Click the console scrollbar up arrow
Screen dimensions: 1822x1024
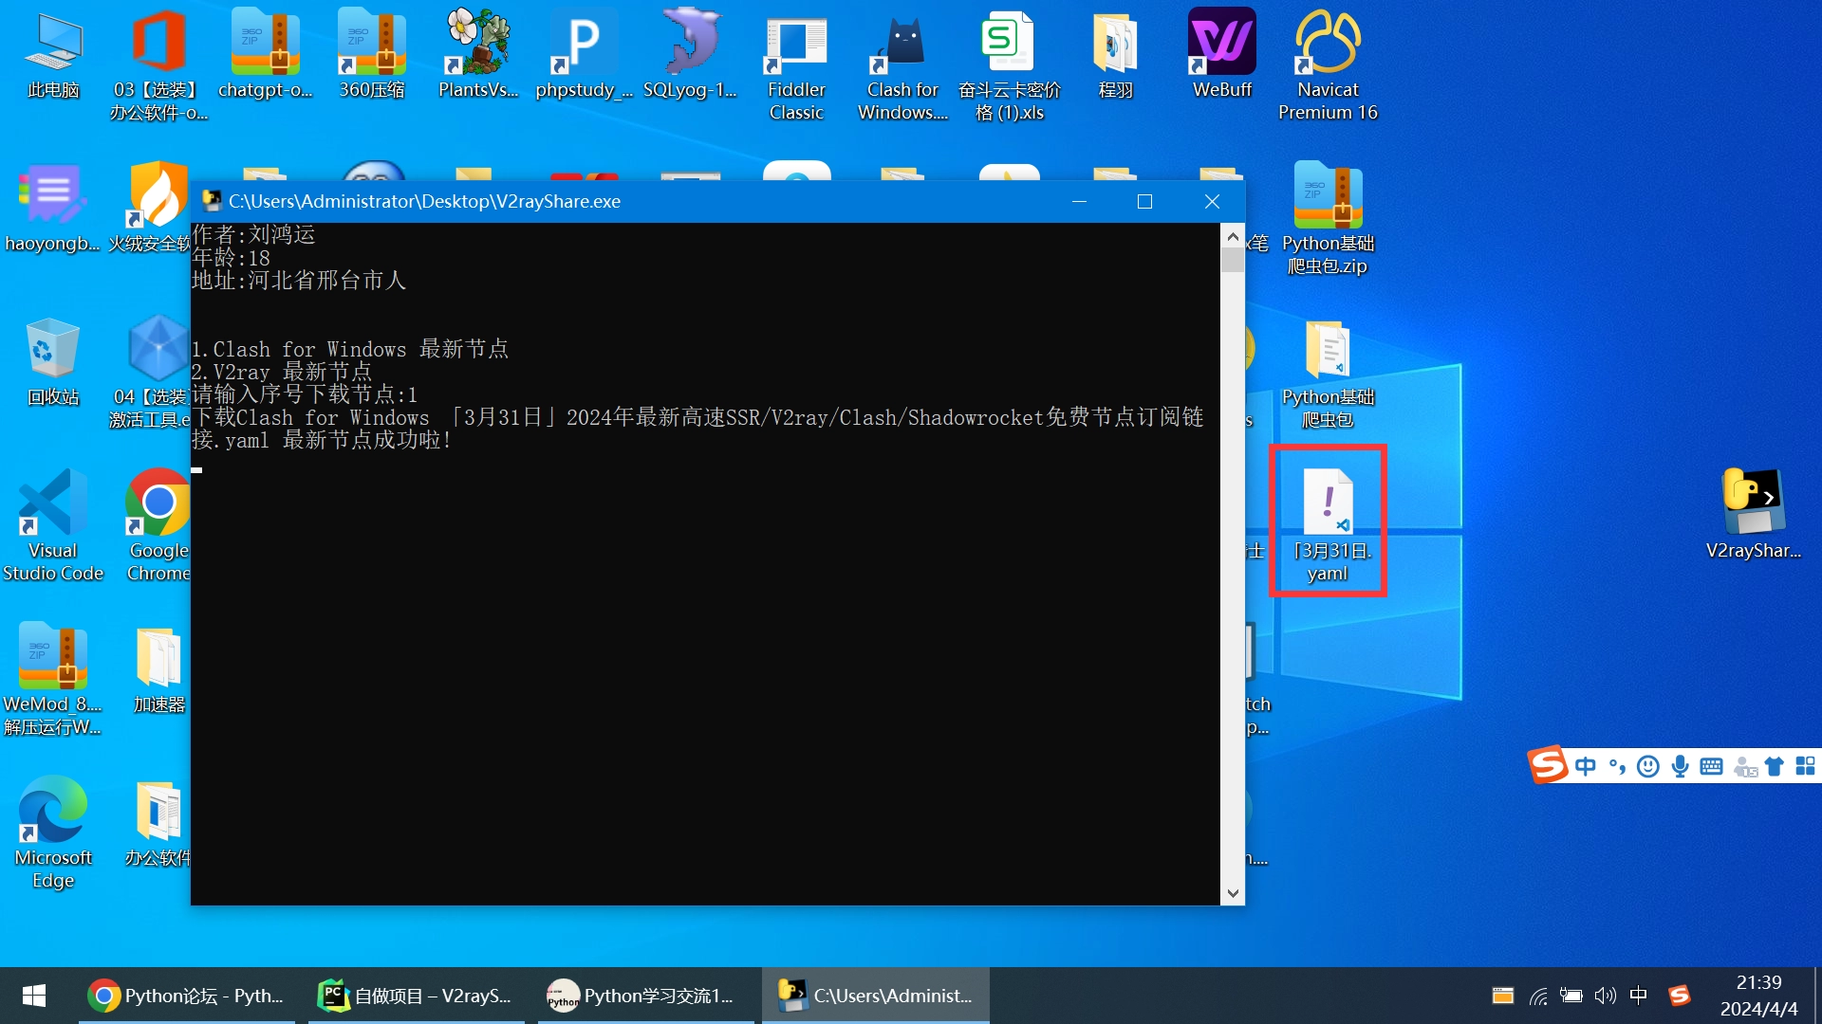tap(1232, 236)
